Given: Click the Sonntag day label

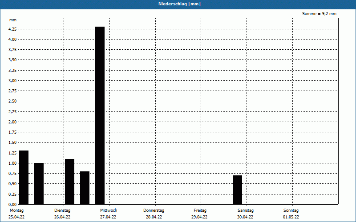Looking at the screenshot, I should click(291, 210).
